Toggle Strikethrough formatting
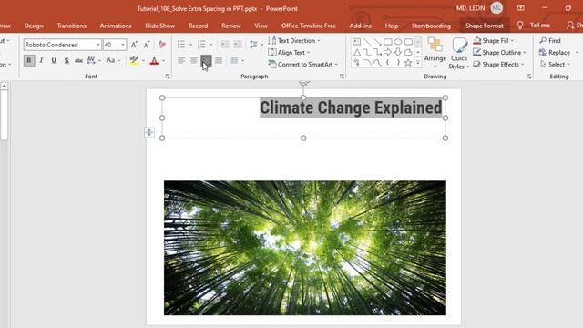The image size is (583, 328). point(78,60)
